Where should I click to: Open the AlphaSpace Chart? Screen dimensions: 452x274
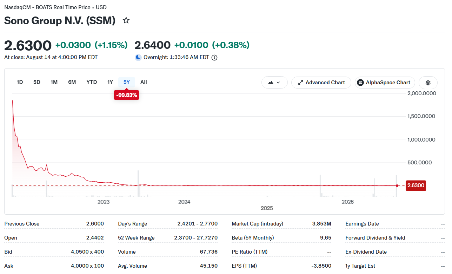pos(385,83)
